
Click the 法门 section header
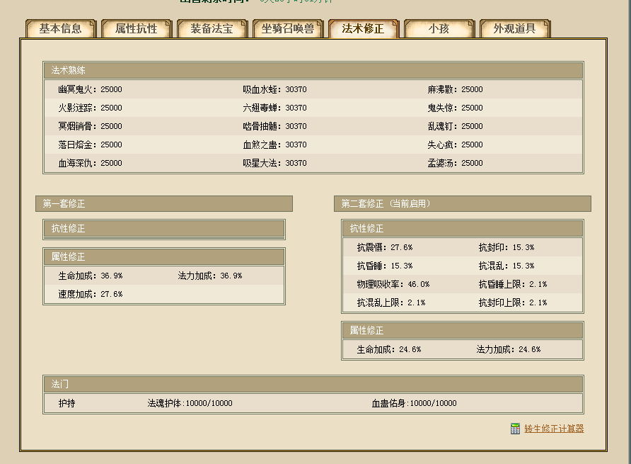coord(313,384)
